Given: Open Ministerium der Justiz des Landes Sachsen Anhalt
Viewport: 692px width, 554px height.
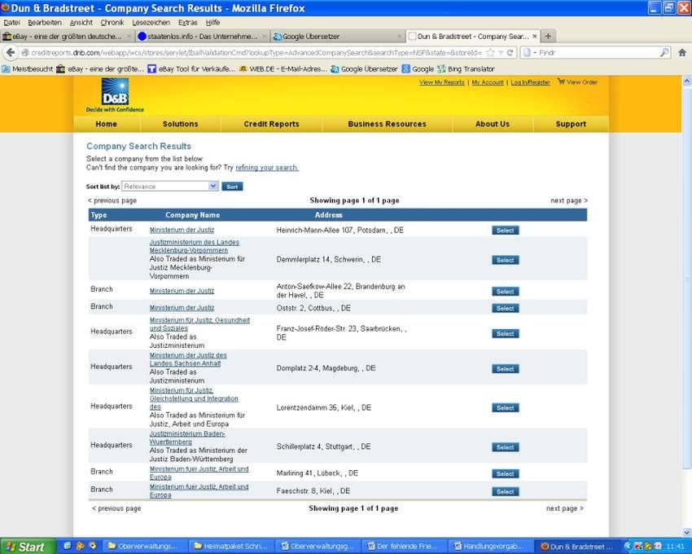Looking at the screenshot, I should 188,359.
